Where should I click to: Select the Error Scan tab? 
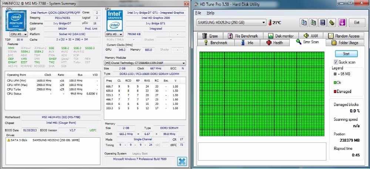coord(307,42)
